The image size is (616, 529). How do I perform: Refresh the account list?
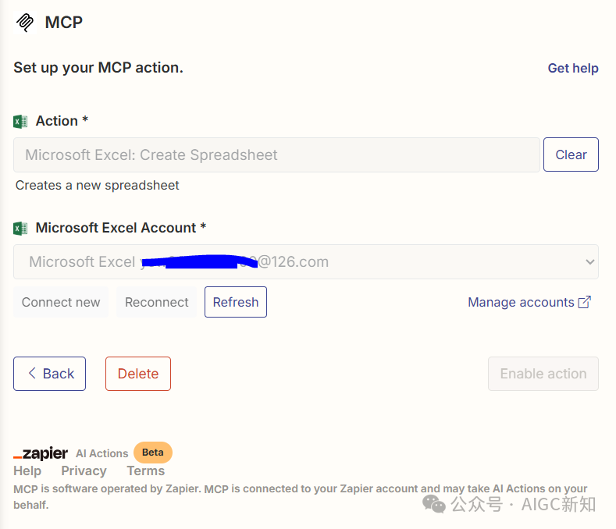click(236, 302)
